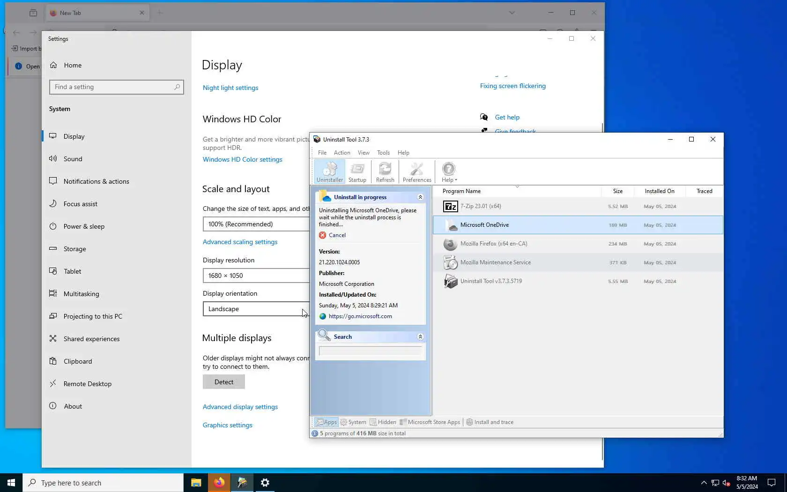Click the Uninstall Tool v3.7.3.5719 row icon
The height and width of the screenshot is (492, 787).
[450, 281]
